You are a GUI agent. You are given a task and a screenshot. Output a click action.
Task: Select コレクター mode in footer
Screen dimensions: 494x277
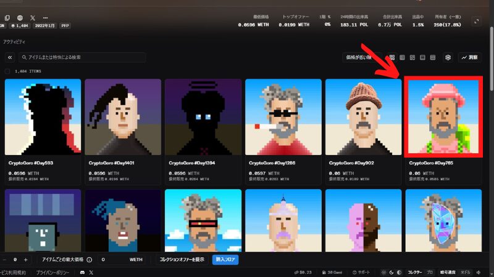point(415,273)
